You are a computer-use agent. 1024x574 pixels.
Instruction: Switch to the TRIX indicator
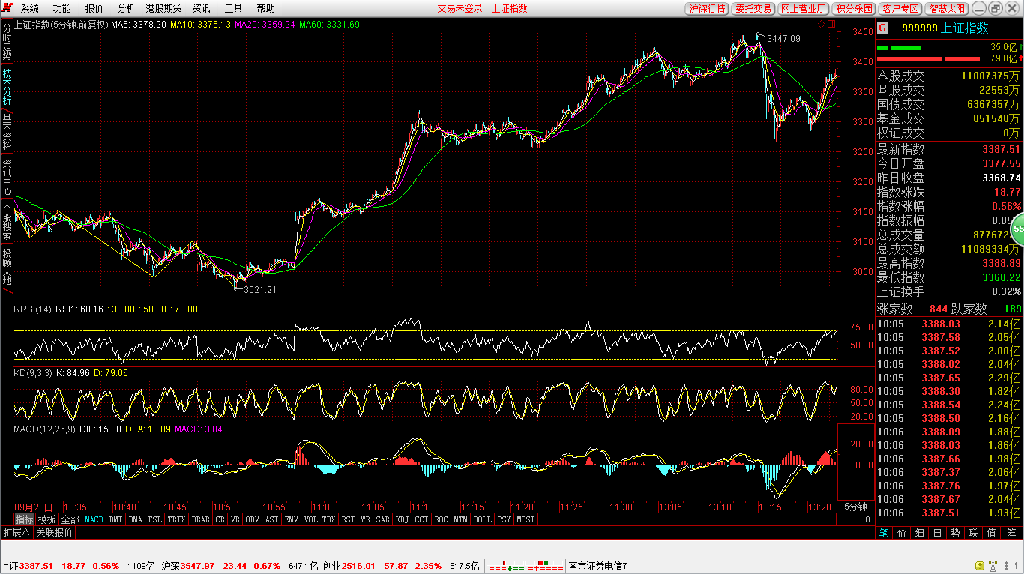(176, 519)
